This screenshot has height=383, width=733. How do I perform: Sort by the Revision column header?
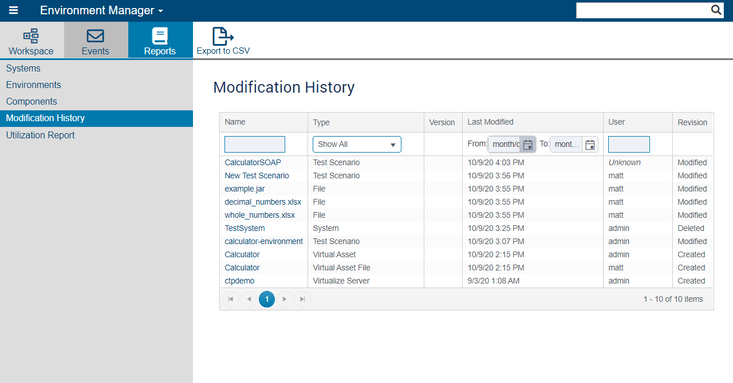(692, 122)
